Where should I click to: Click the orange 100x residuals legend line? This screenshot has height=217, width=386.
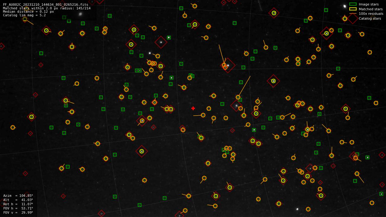point(353,14)
